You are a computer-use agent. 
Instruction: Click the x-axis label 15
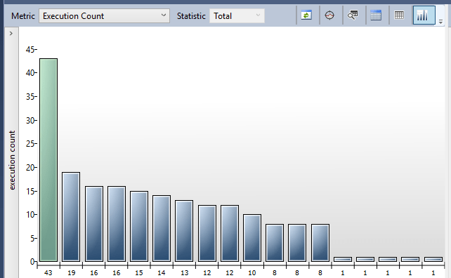click(139, 272)
